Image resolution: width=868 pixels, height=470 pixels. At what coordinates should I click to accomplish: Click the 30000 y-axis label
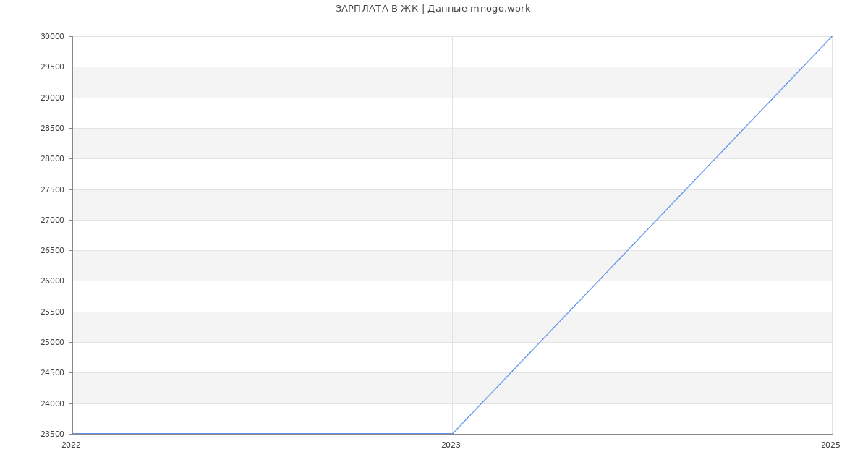coord(53,37)
